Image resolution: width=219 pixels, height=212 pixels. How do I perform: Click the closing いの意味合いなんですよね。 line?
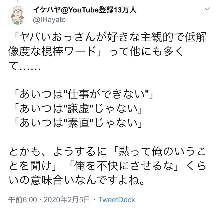(x=76, y=180)
